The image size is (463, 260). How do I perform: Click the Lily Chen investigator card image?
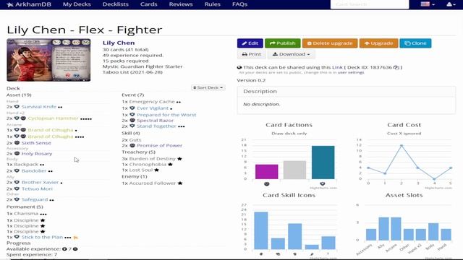point(48,60)
